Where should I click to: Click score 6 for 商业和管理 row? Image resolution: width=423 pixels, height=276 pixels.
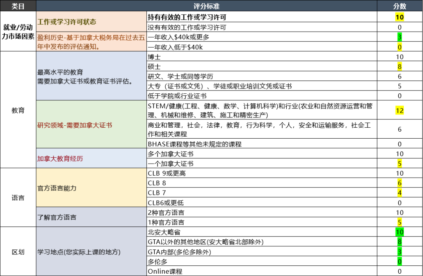coord(399,129)
